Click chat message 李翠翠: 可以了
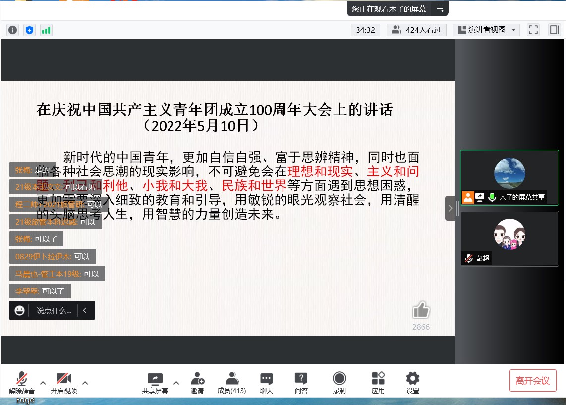Image resolution: width=566 pixels, height=405 pixels. [x=40, y=291]
